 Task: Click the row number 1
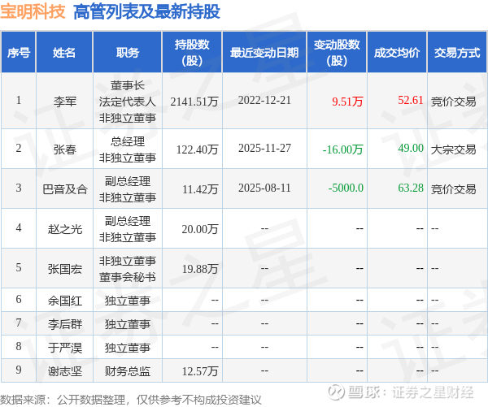pyautogui.click(x=19, y=100)
